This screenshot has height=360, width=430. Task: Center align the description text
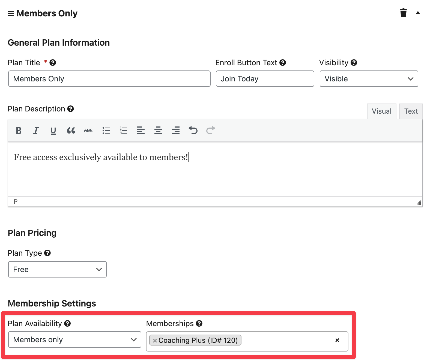click(x=158, y=131)
